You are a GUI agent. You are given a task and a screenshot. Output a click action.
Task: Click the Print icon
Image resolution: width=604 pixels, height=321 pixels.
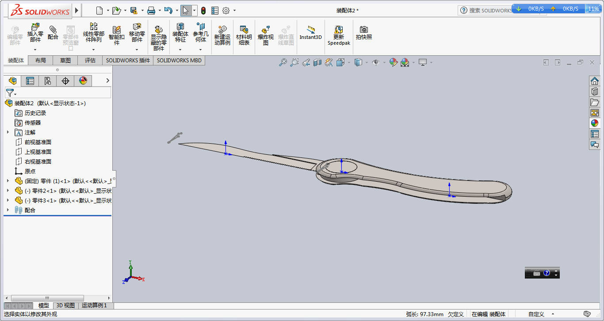point(151,10)
